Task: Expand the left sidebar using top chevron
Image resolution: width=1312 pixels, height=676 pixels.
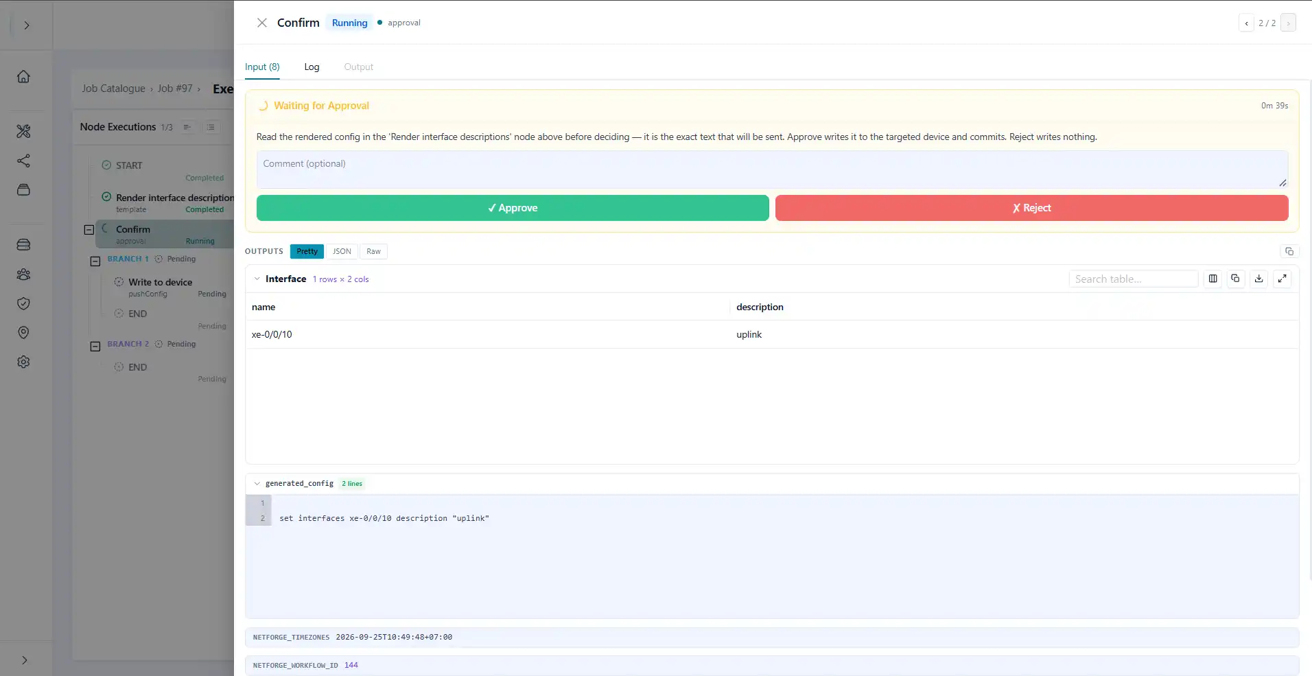Action: (26, 25)
